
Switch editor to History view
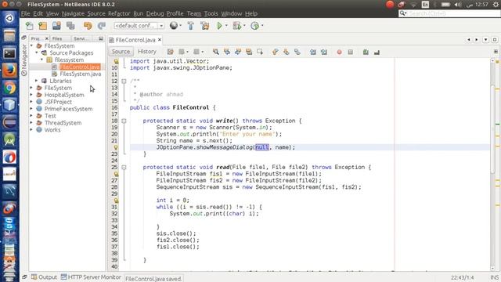coord(147,52)
